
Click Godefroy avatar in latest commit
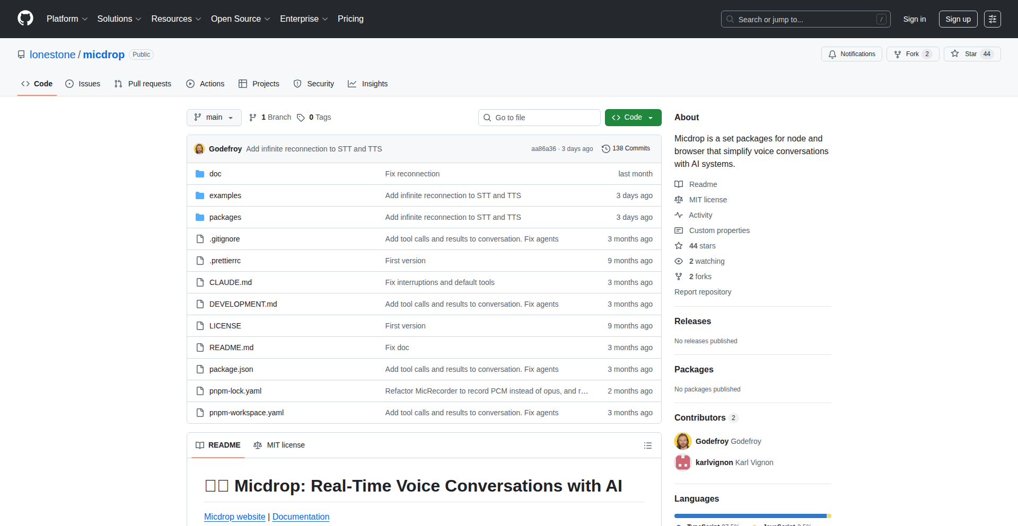199,149
